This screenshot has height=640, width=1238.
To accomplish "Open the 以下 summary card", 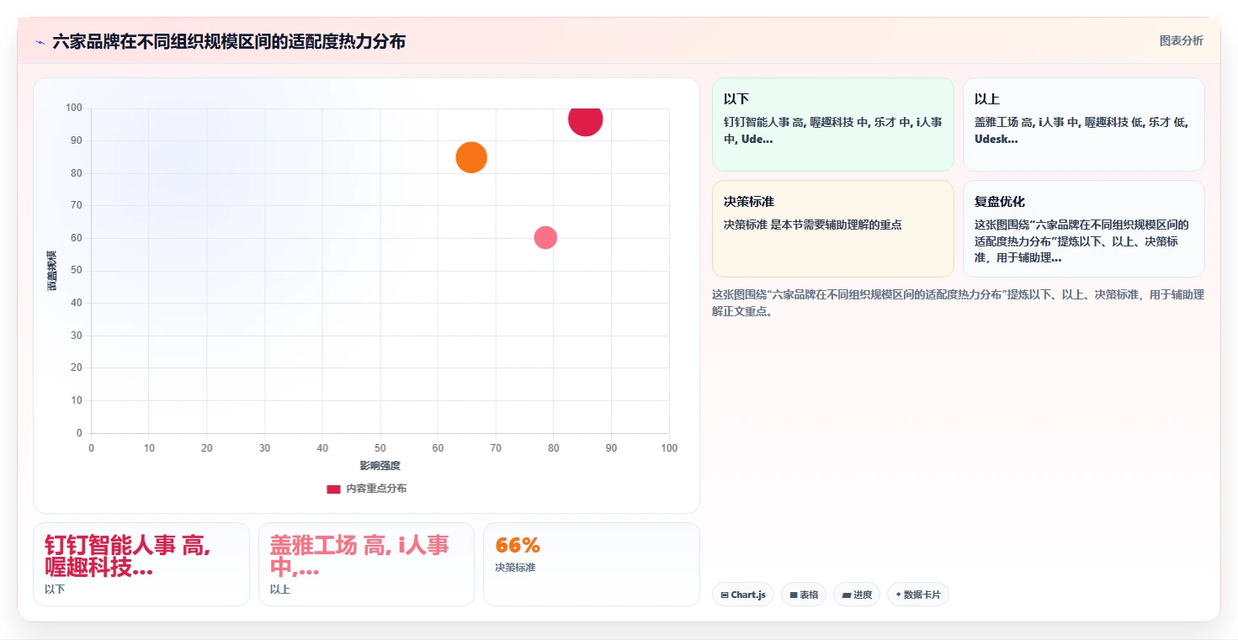I will pos(832,124).
